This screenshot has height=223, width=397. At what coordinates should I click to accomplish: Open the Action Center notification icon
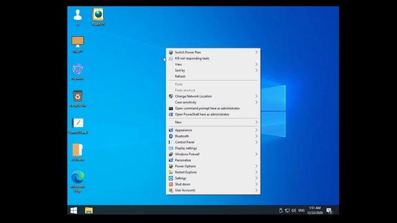pos(329,211)
